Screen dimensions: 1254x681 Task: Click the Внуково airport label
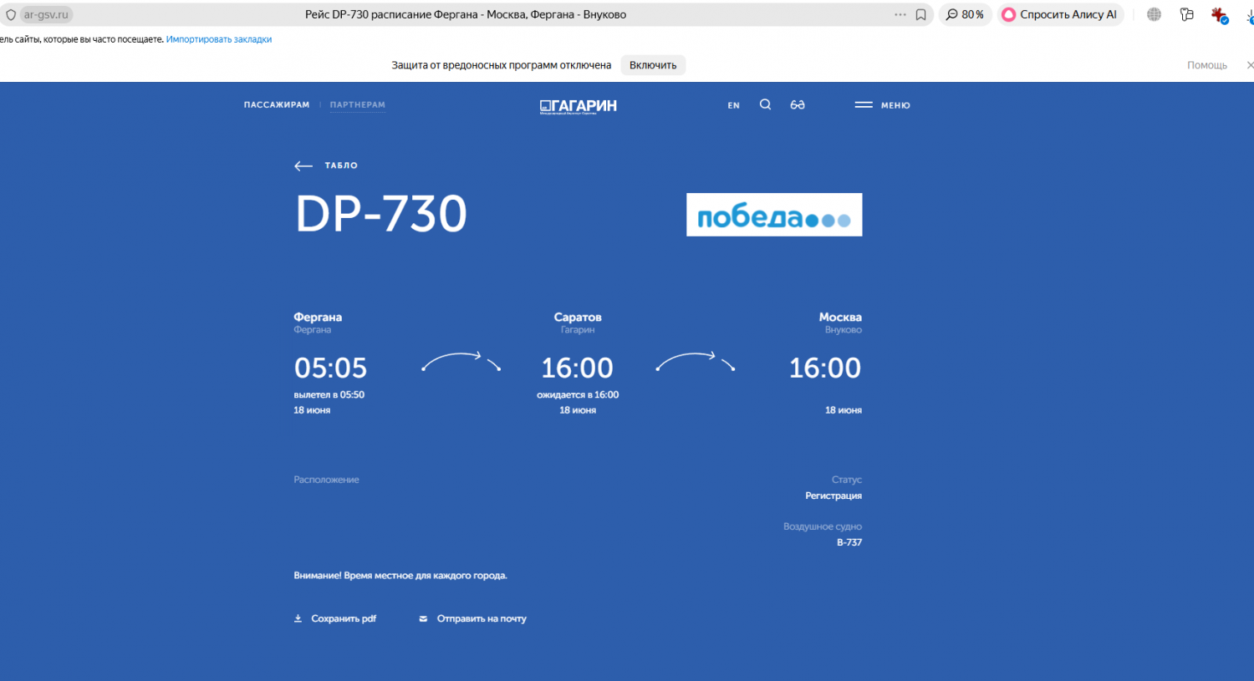[844, 330]
